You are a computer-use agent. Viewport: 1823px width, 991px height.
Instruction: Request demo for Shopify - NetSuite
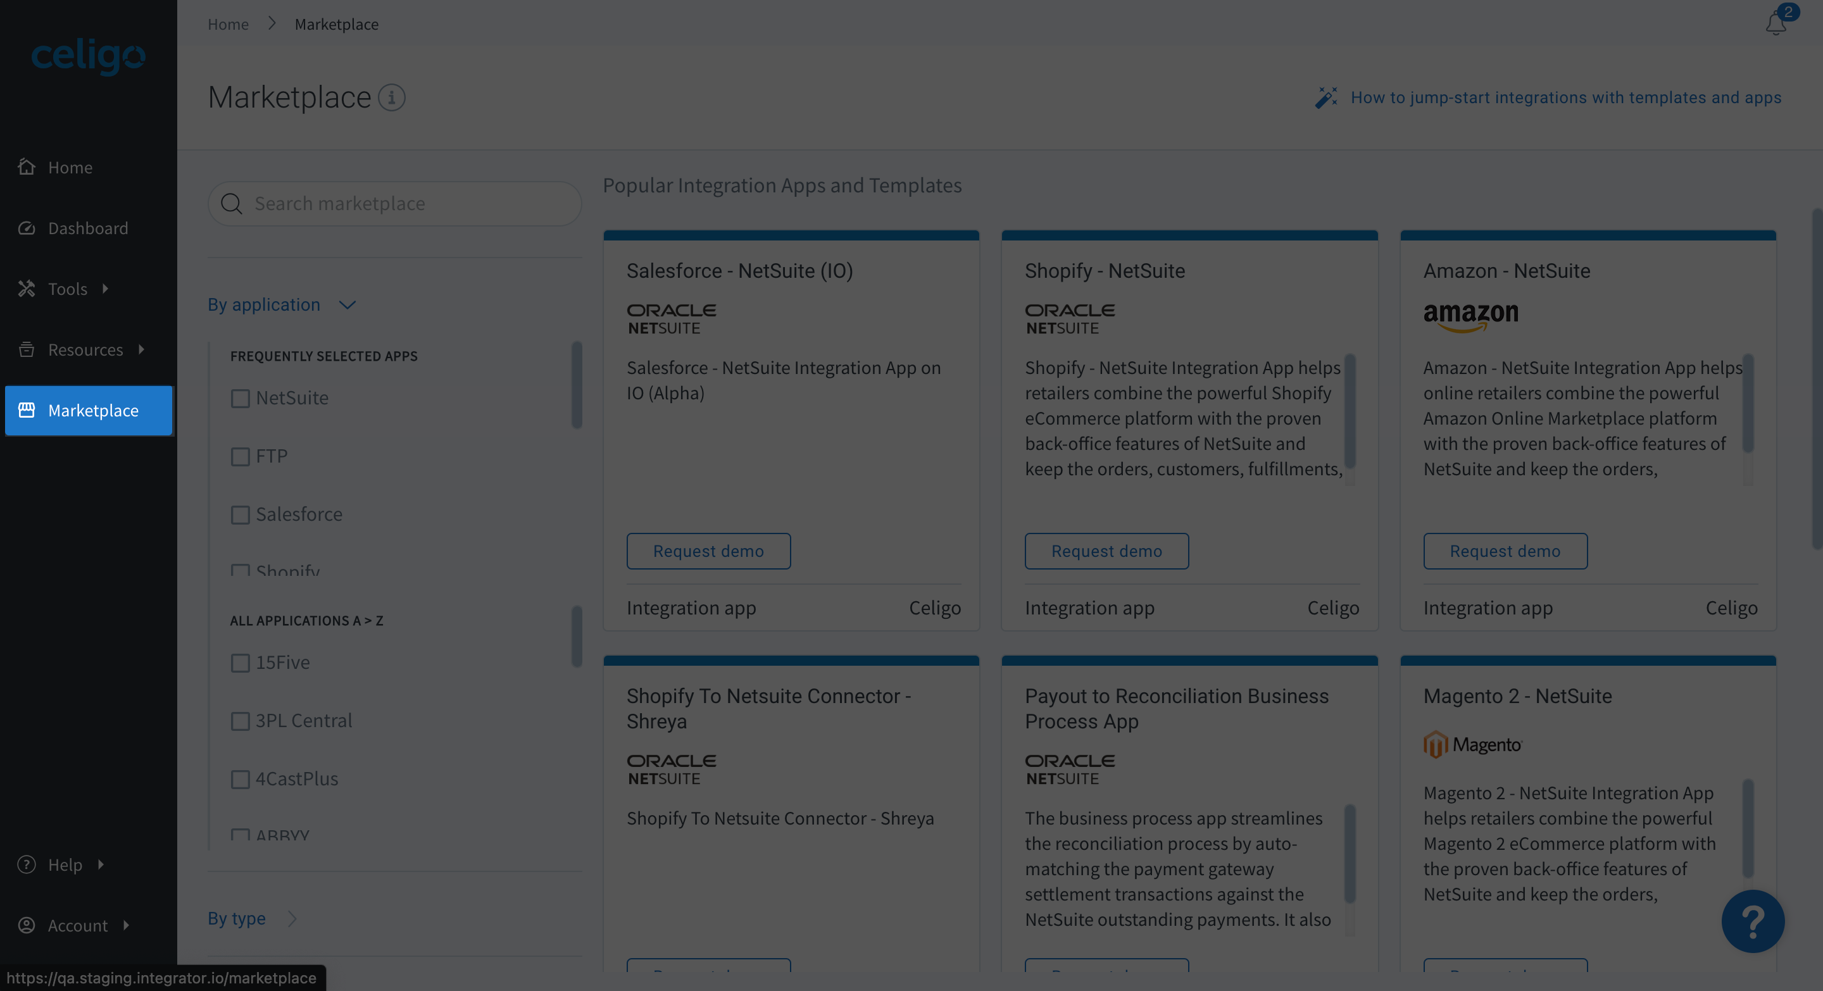coord(1106,551)
